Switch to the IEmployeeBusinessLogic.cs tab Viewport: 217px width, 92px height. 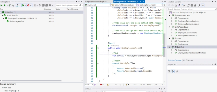[x=96, y=2]
